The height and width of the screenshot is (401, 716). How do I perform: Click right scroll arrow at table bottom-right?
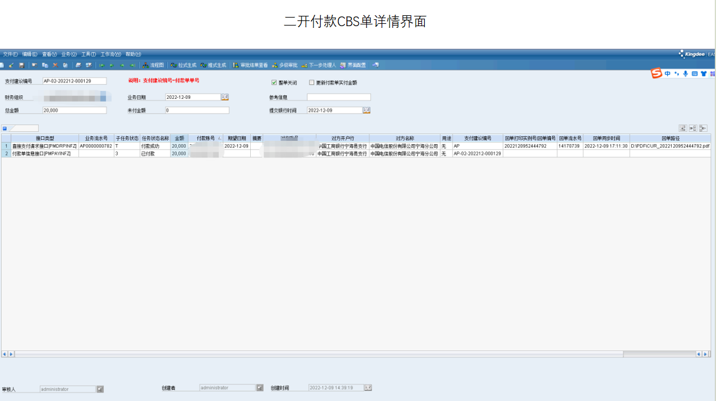(706, 354)
